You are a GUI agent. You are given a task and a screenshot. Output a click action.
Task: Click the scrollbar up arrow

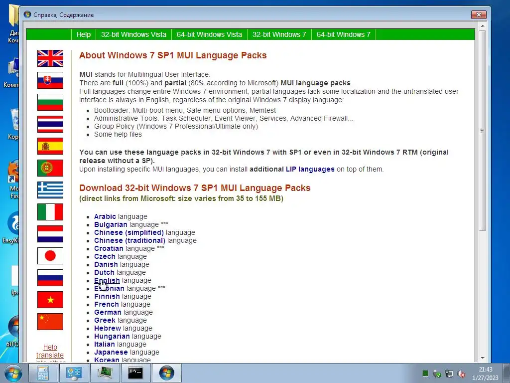pyautogui.click(x=482, y=26)
